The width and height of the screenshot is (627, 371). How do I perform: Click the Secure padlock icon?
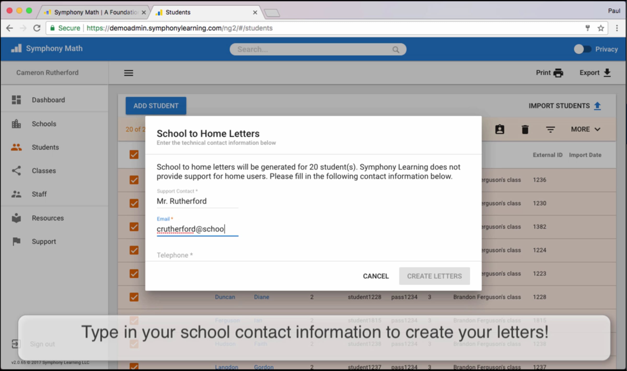pos(53,28)
